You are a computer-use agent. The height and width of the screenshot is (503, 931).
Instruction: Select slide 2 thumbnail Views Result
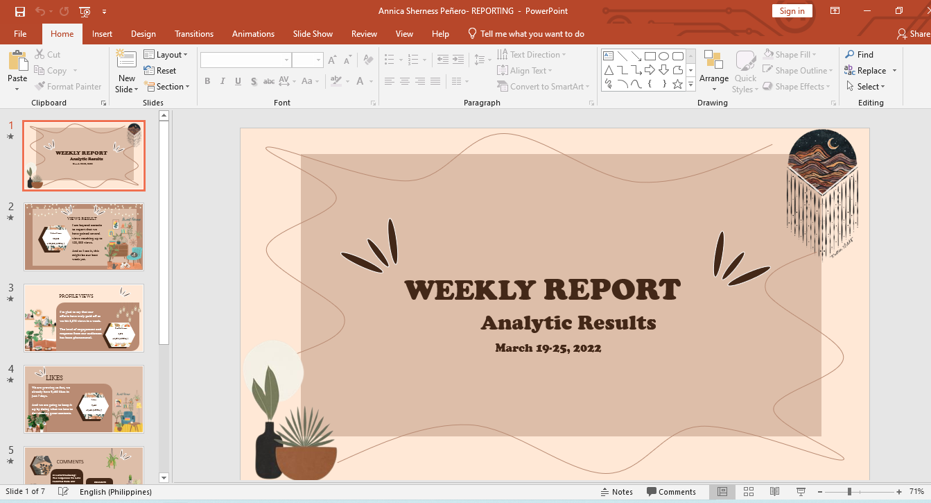pyautogui.click(x=84, y=237)
